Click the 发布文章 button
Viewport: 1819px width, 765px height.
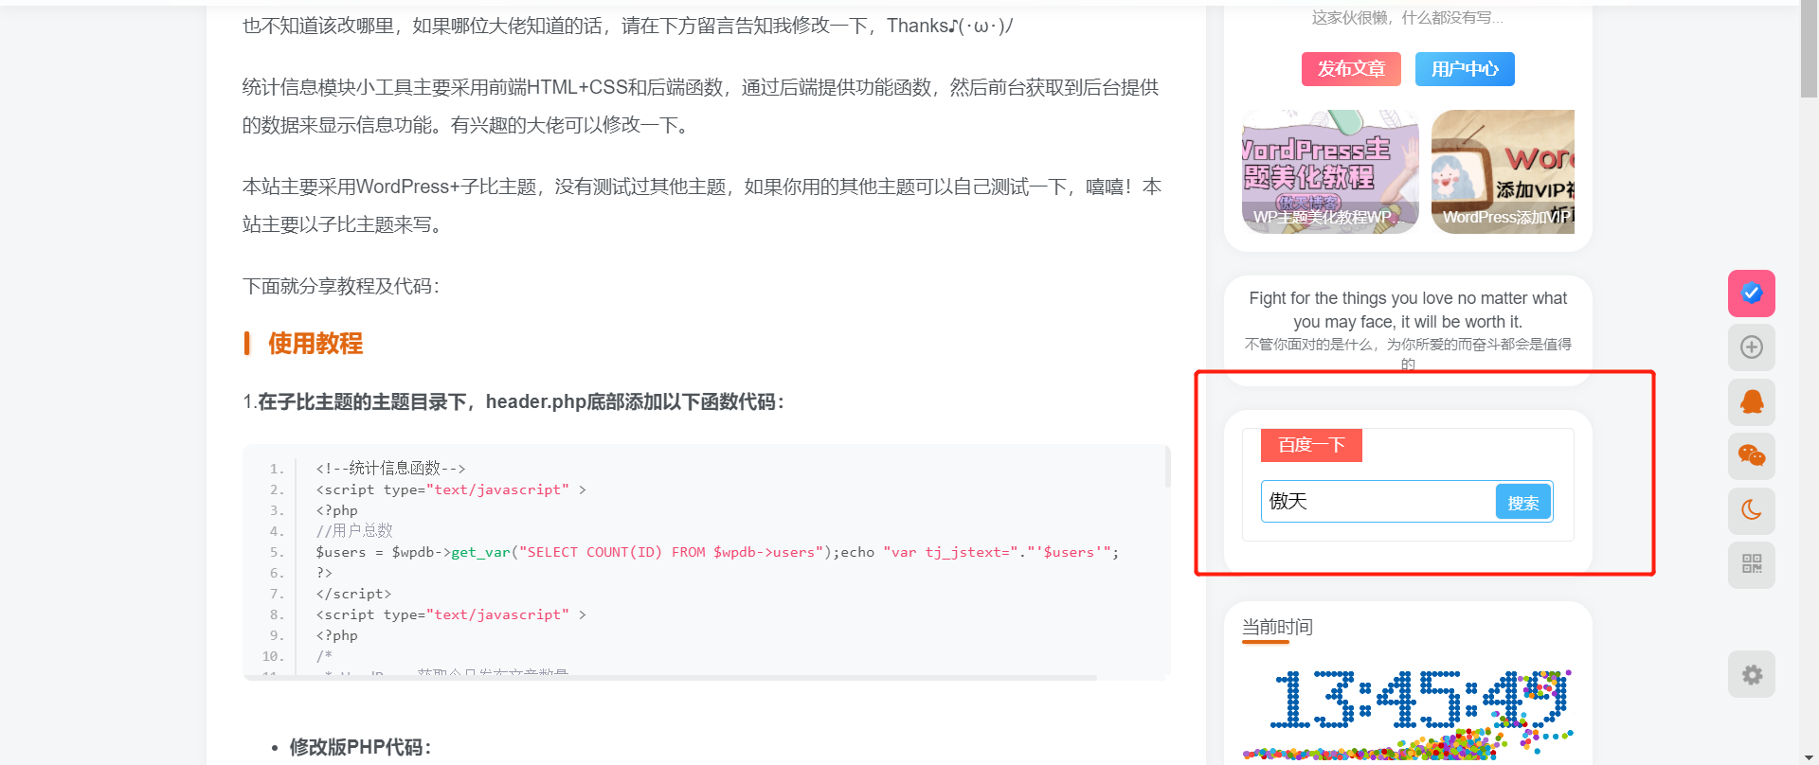pos(1350,69)
